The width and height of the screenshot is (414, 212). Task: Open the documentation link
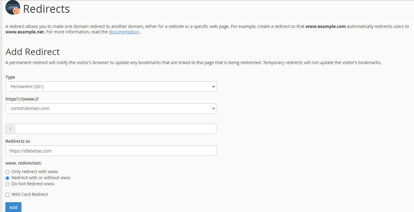coord(124,32)
